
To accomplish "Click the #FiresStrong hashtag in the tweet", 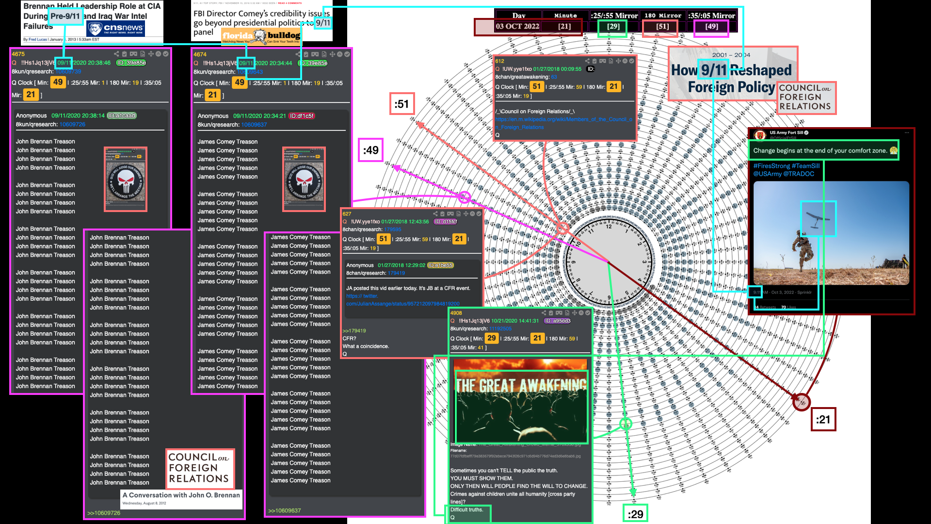I will 771,166.
